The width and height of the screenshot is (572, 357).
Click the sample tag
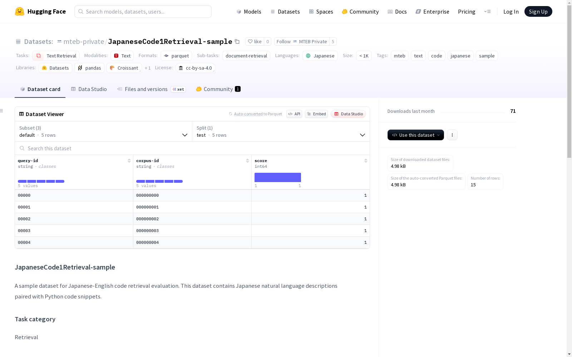(x=487, y=56)
